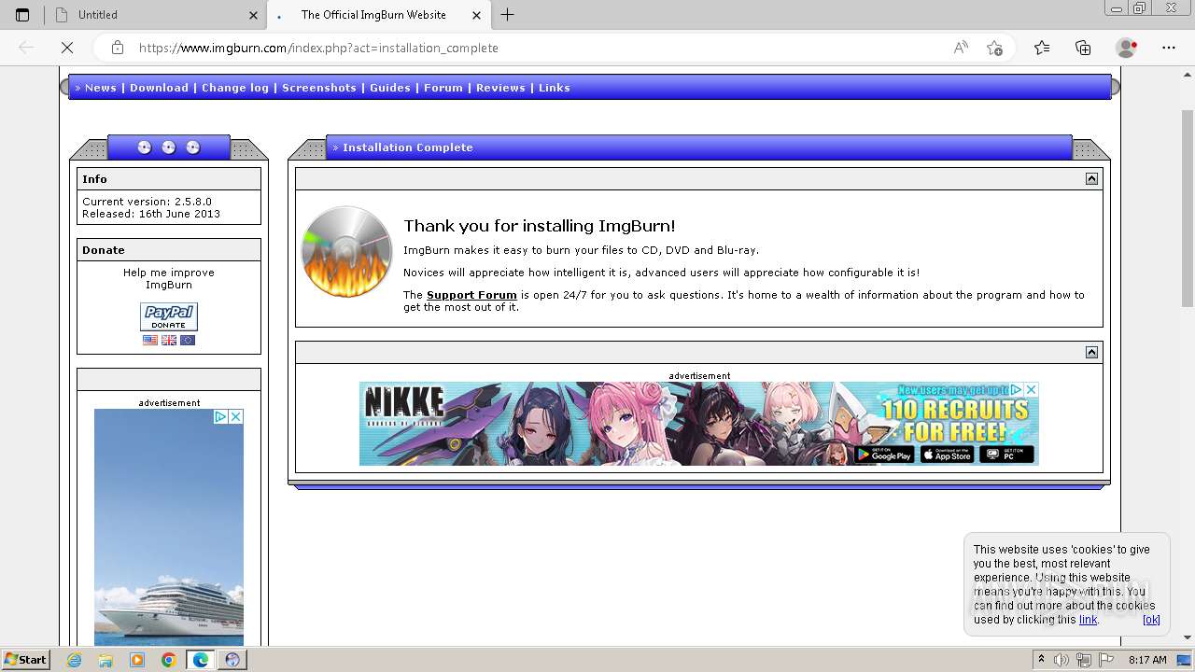
Task: Close the ImgBurn website tab
Action: coord(477,15)
